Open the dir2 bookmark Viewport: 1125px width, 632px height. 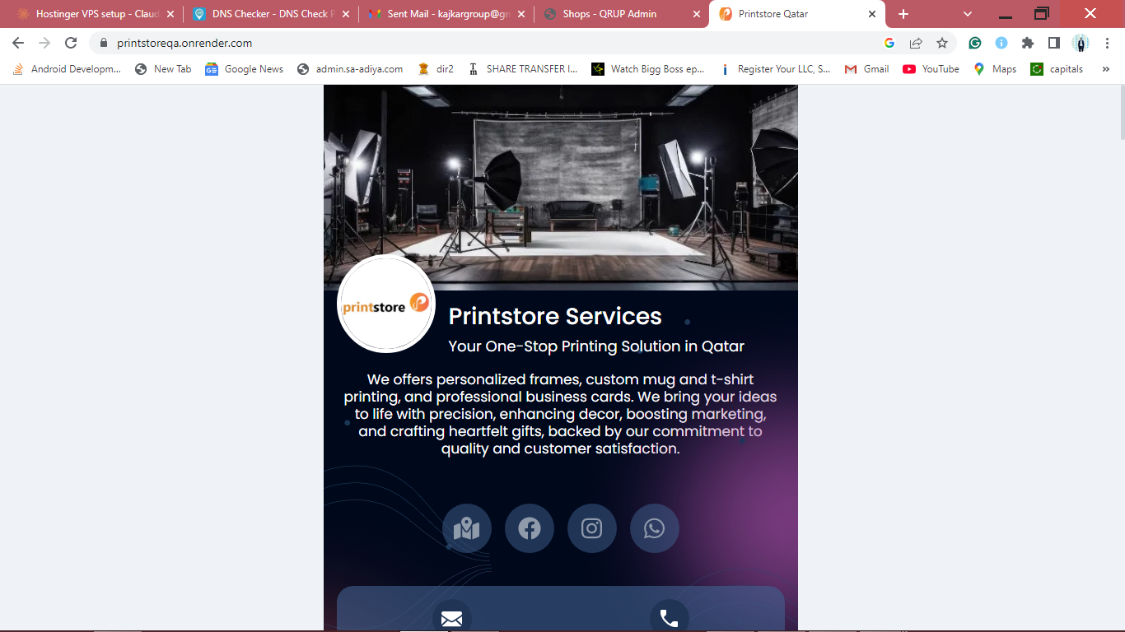point(436,69)
